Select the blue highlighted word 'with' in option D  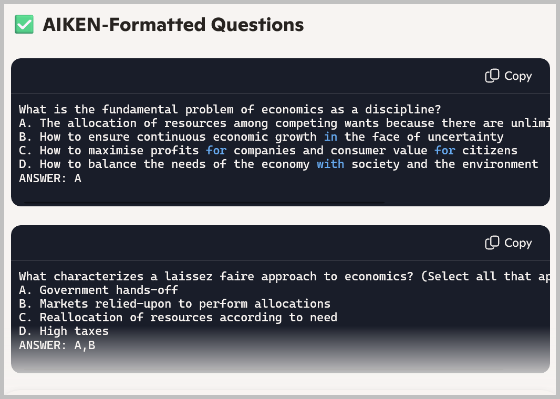point(330,164)
